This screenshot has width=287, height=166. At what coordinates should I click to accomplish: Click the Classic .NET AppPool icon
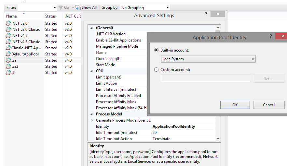(8, 48)
